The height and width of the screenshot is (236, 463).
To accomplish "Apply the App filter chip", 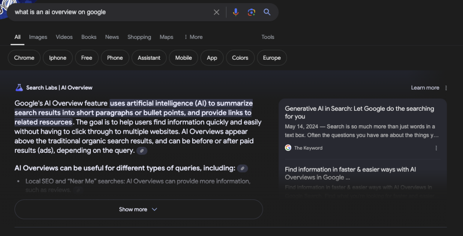I will pos(212,58).
